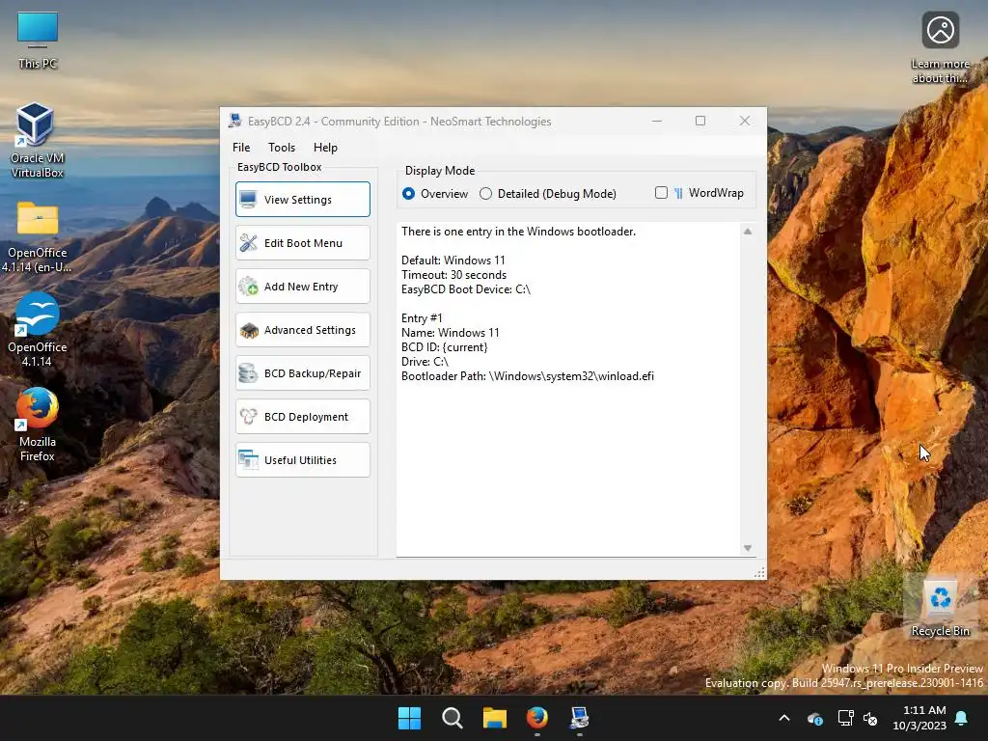Viewport: 988px width, 741px height.
Task: Open taskbar Search
Action: (x=452, y=718)
